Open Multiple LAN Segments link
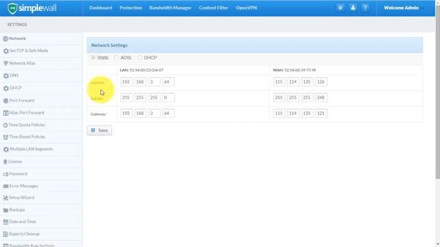 tap(31, 149)
